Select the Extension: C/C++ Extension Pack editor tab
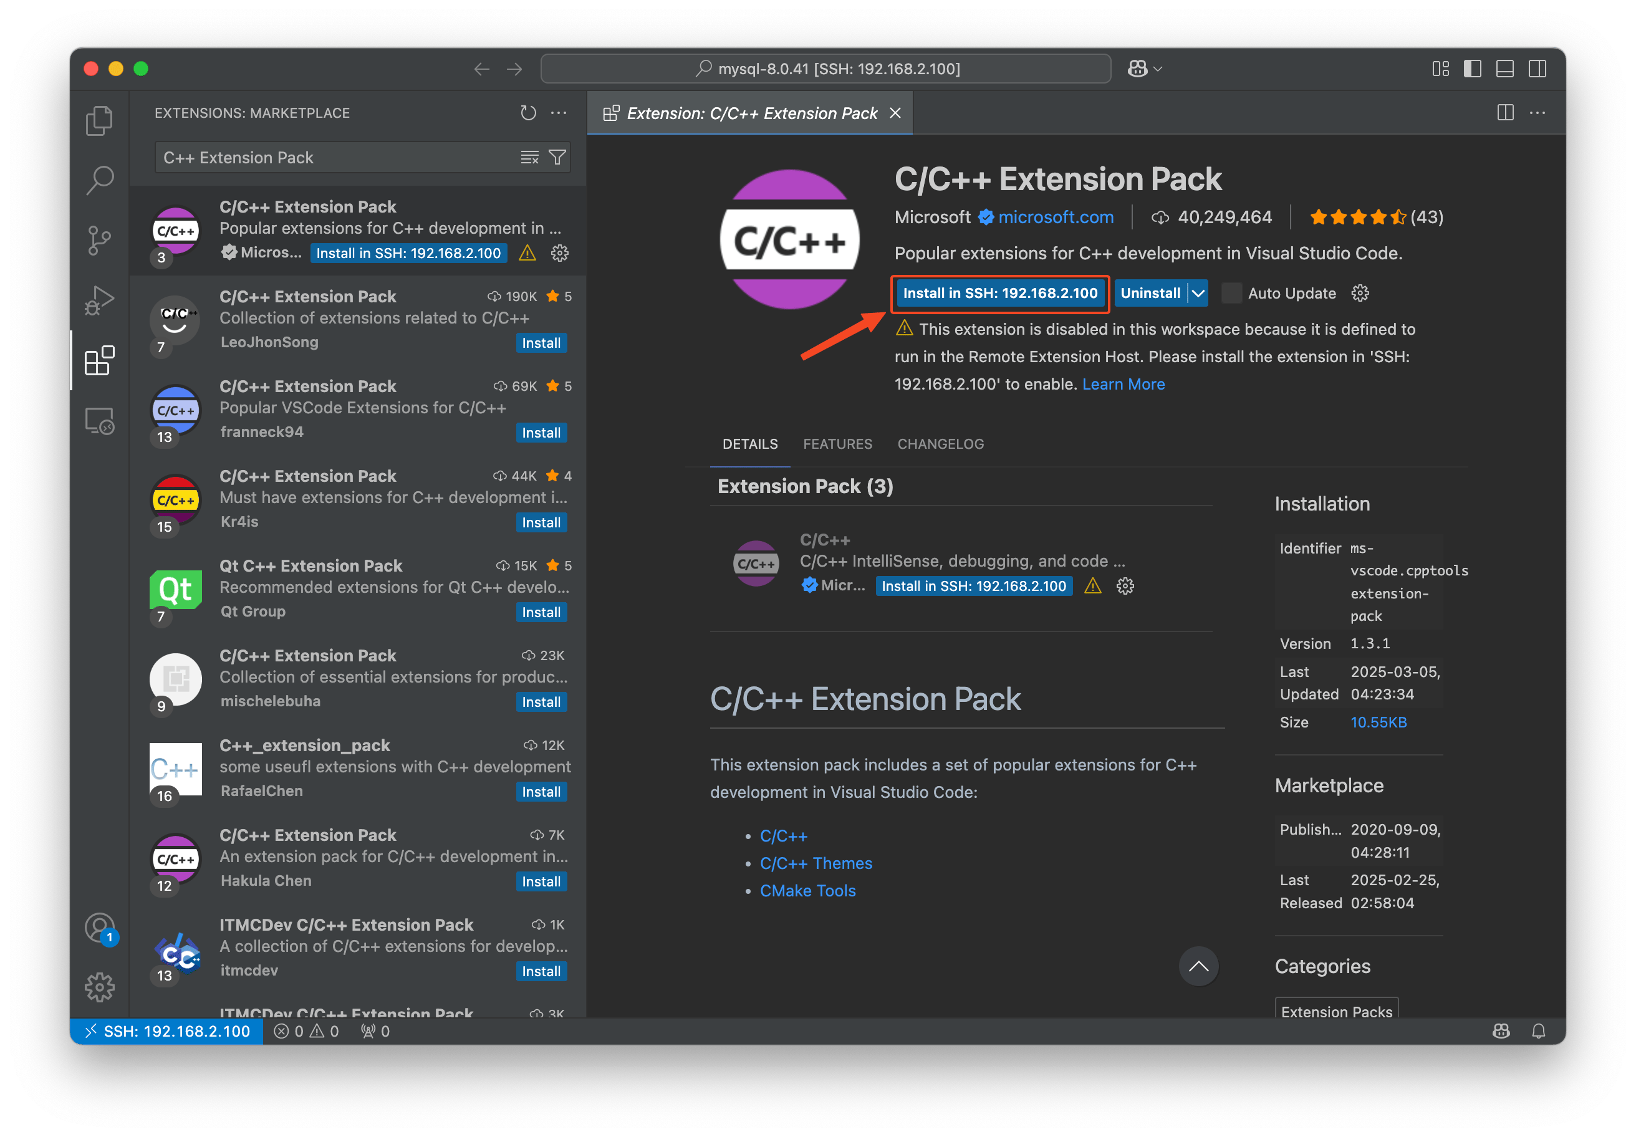This screenshot has width=1636, height=1137. 749,113
